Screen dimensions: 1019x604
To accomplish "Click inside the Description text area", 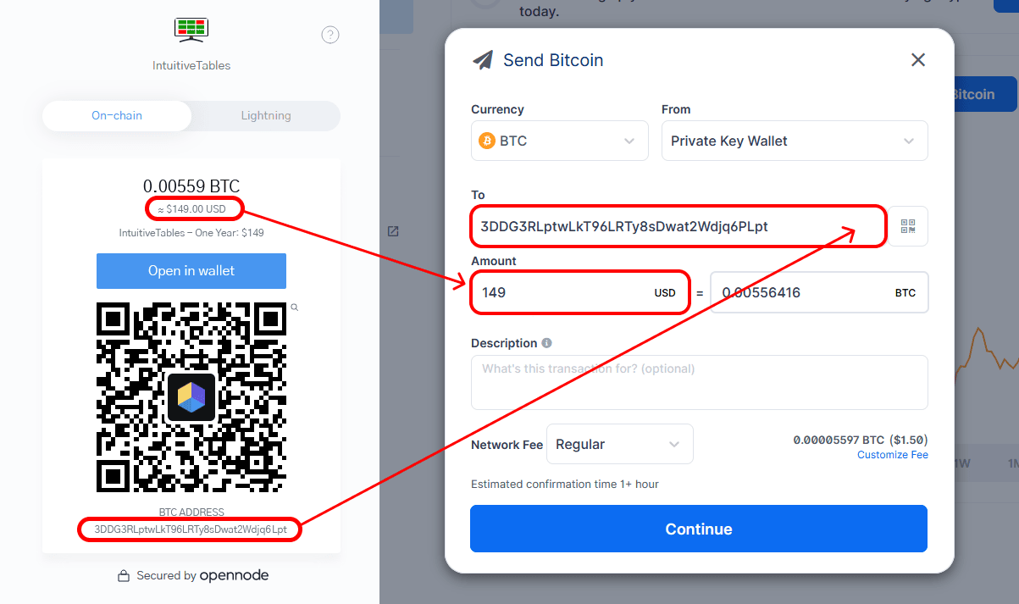I will (699, 381).
